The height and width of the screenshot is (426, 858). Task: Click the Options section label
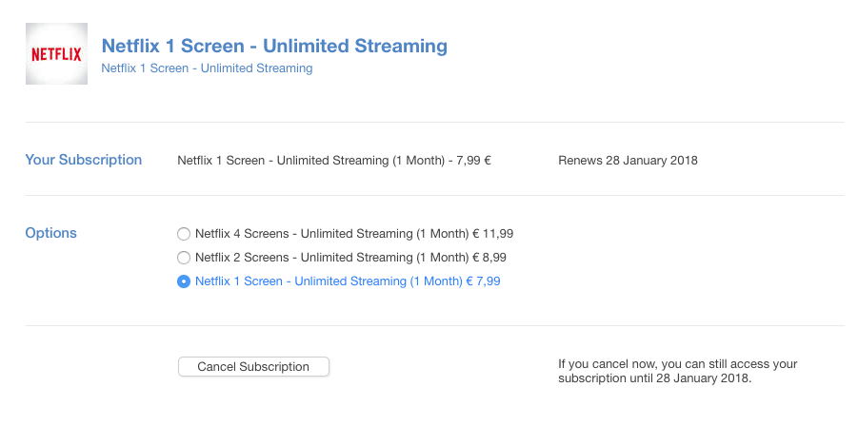pos(51,233)
